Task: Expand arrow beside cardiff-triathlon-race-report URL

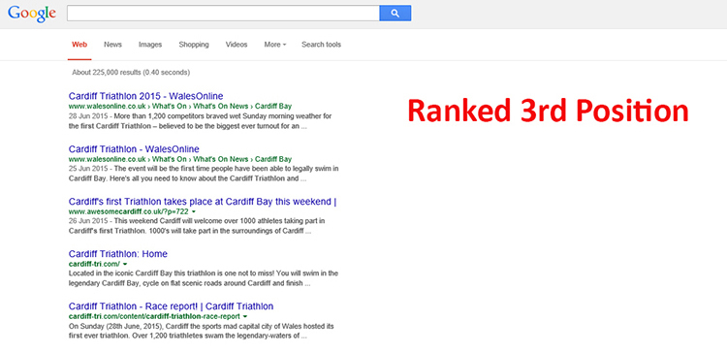Action: click(x=245, y=316)
